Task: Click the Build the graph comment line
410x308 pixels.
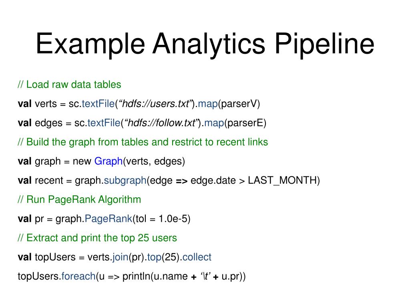Action: 143,142
